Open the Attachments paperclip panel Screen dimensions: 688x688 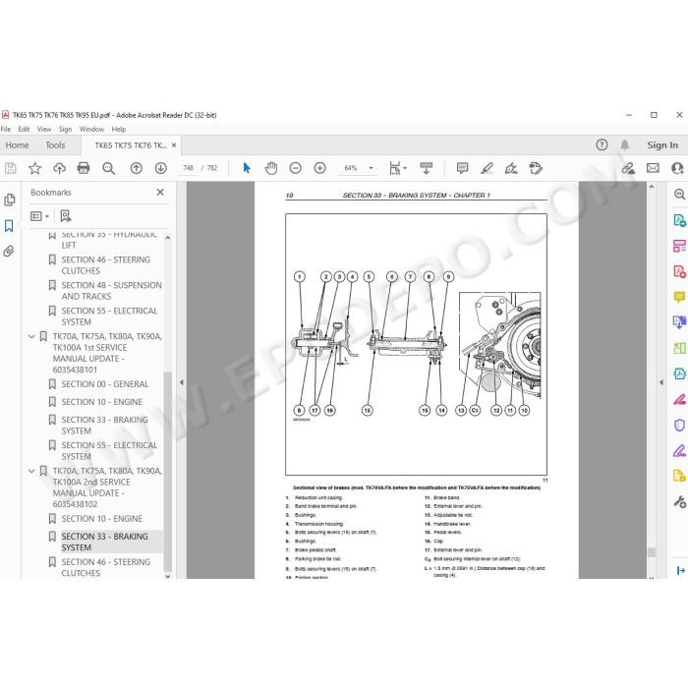(9, 252)
